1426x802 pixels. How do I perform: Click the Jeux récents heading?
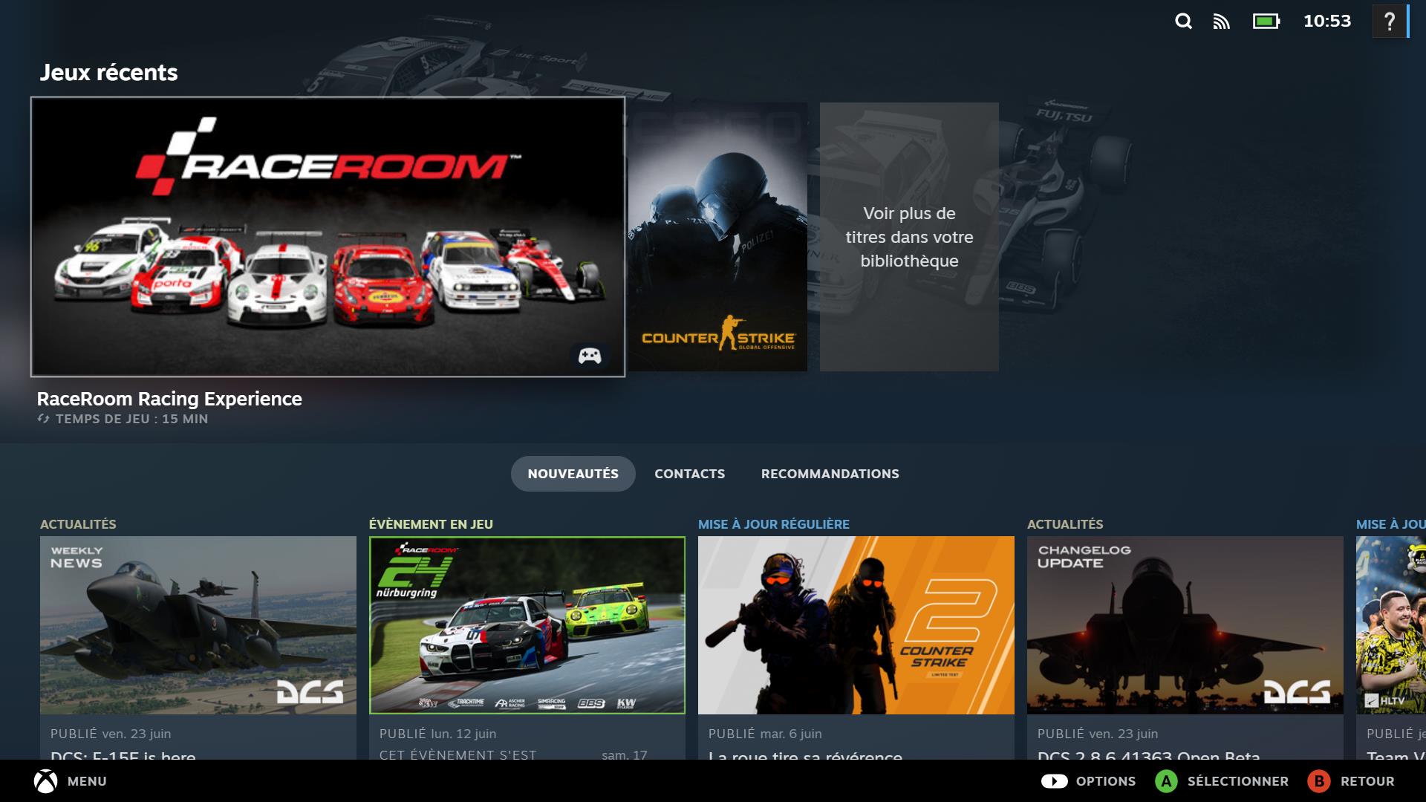click(108, 73)
